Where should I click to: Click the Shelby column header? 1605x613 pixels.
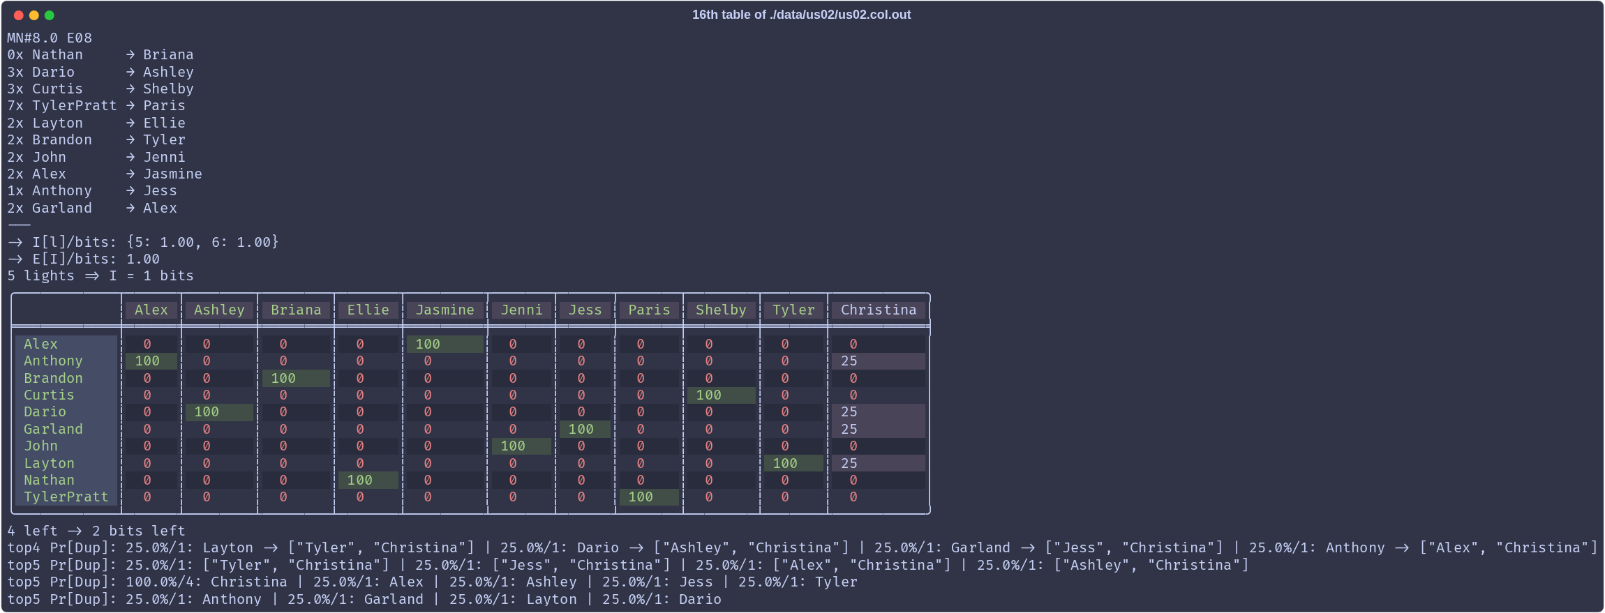click(x=721, y=310)
